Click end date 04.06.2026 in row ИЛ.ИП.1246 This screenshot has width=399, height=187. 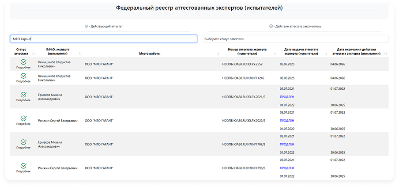(338, 78)
